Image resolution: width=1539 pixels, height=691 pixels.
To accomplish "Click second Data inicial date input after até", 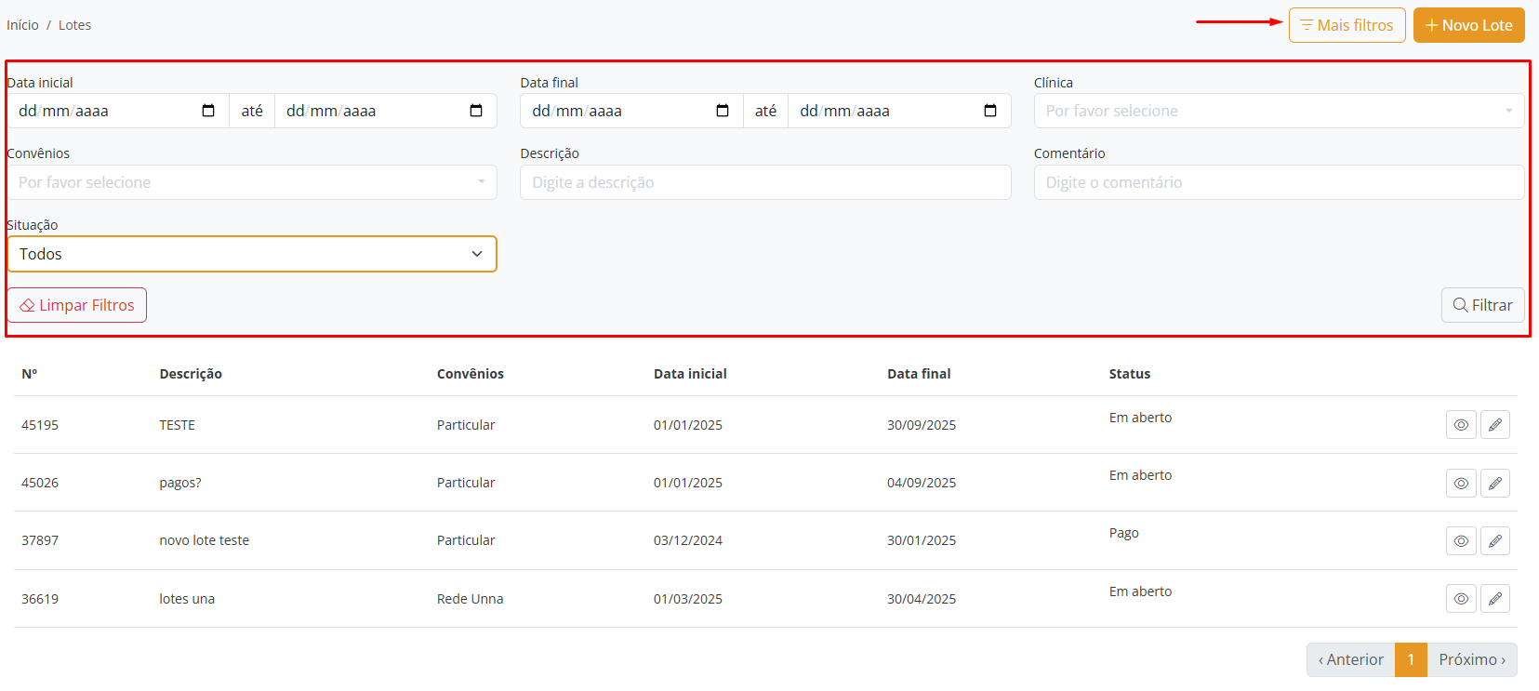I will click(386, 111).
